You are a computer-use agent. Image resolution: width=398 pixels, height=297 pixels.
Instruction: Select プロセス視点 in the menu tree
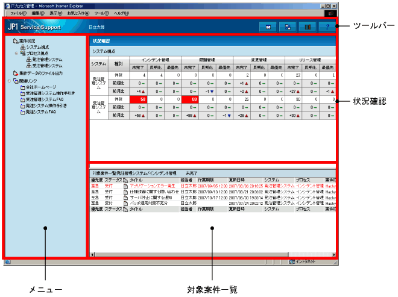point(37,53)
